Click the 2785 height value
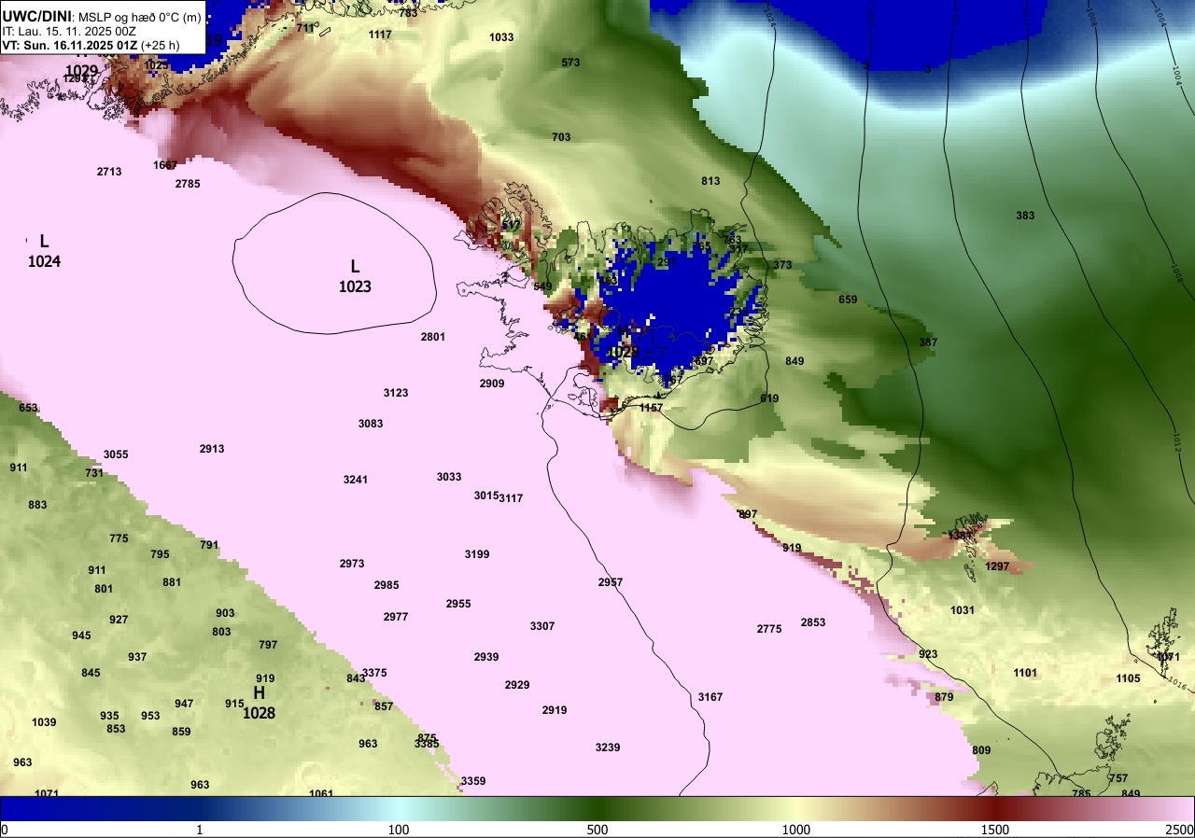The width and height of the screenshot is (1195, 838). (188, 184)
